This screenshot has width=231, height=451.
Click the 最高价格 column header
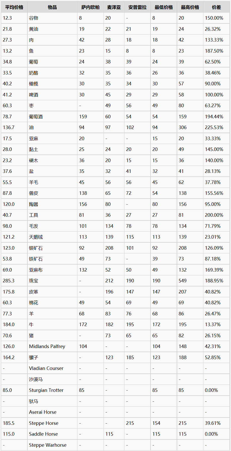pos(190,7)
